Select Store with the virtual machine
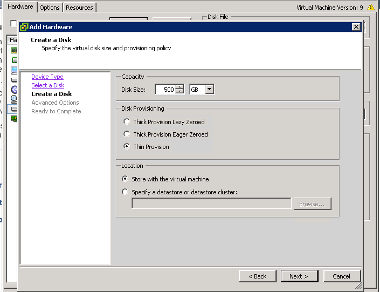Image resolution: width=380 pixels, height=292 pixels. click(x=125, y=179)
